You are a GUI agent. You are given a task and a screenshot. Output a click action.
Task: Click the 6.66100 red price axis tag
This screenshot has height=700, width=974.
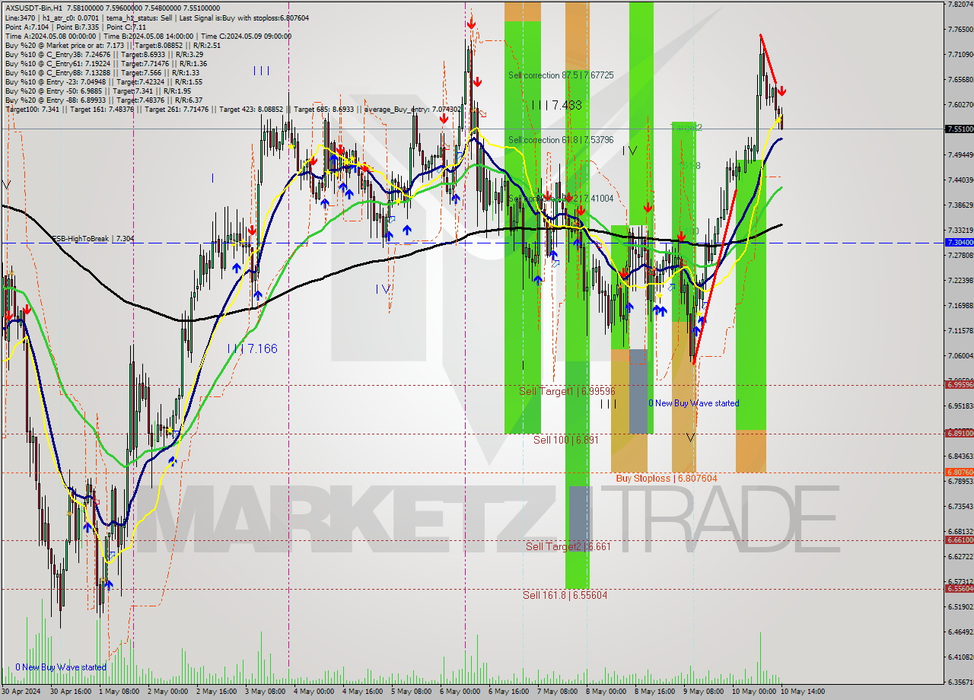pyautogui.click(x=959, y=539)
